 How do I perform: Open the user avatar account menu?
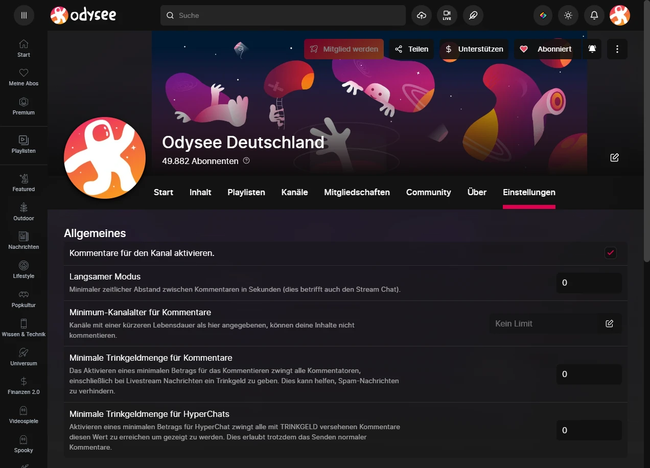click(x=619, y=15)
